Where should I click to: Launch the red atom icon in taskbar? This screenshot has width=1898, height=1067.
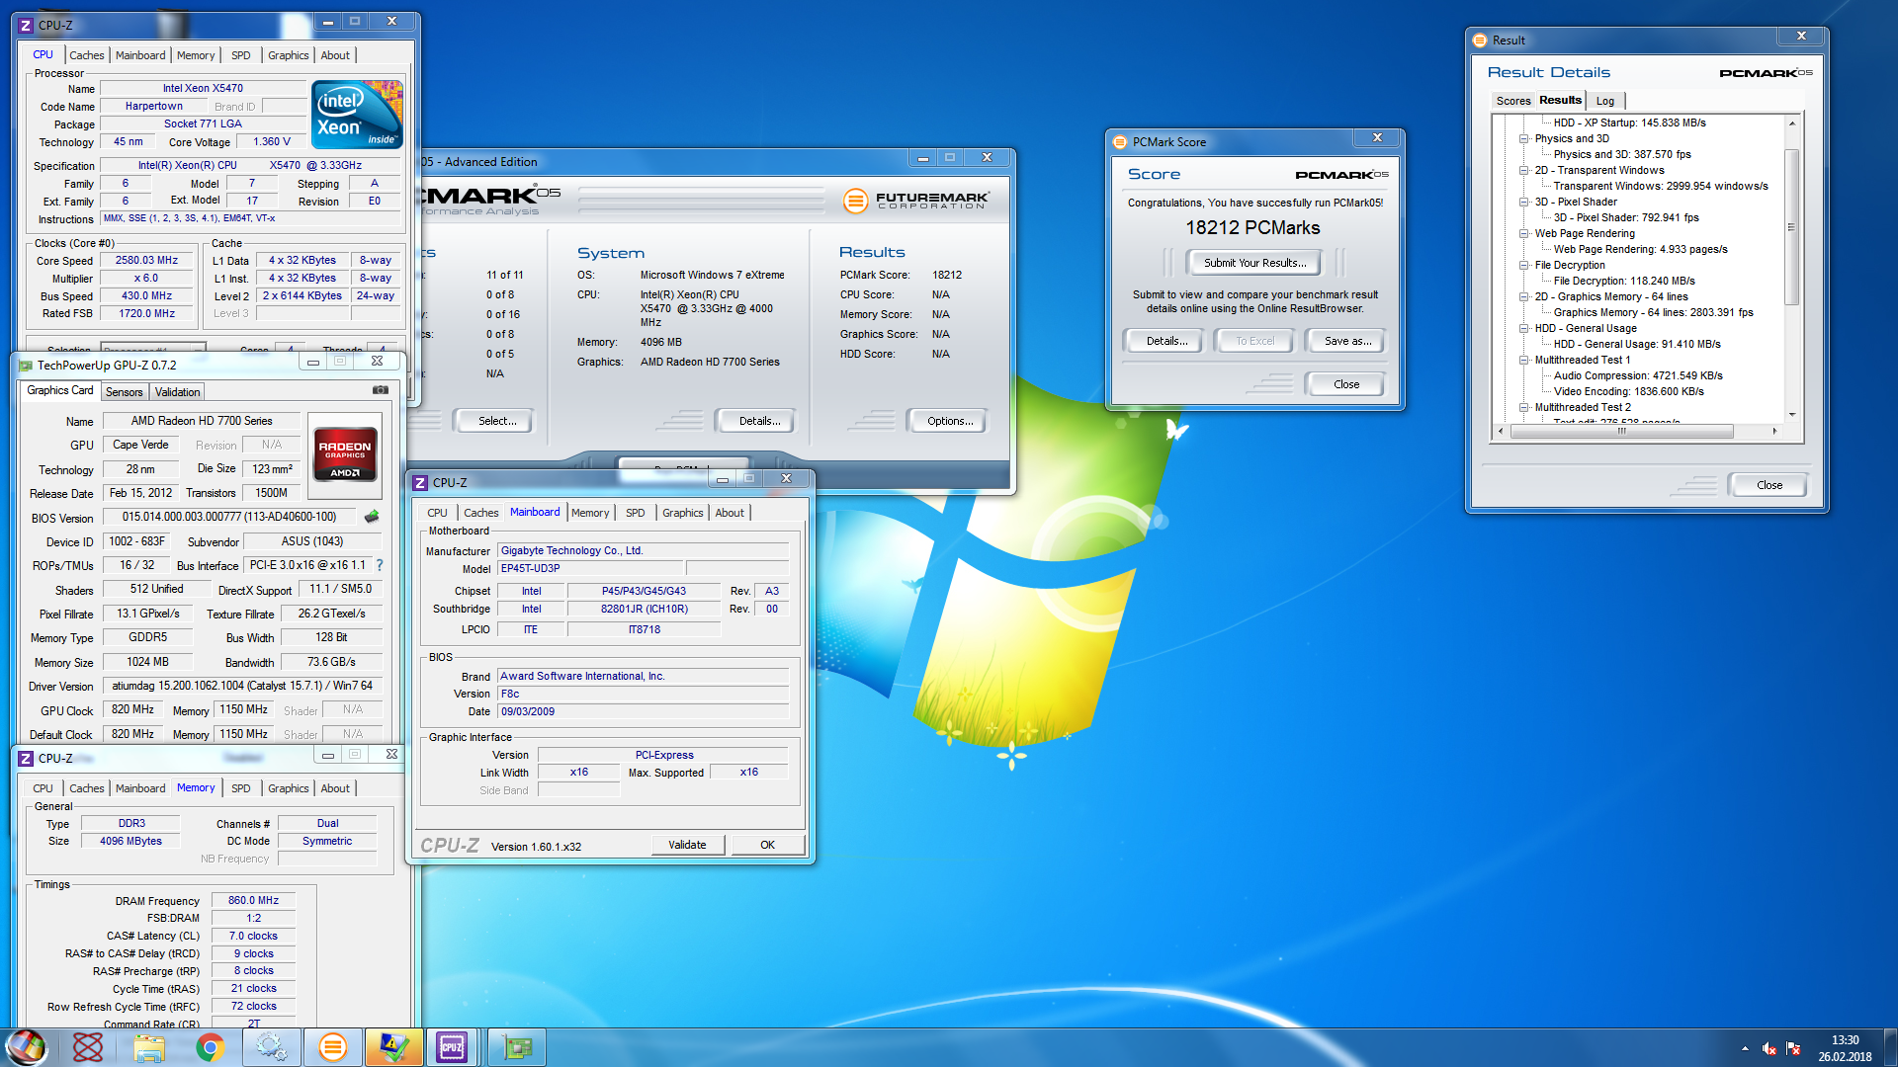pyautogui.click(x=88, y=1047)
